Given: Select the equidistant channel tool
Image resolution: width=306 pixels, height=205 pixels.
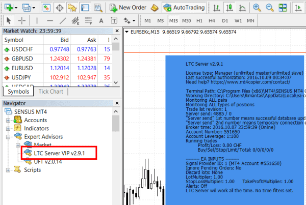Looking at the screenshot, I should coord(75,21).
